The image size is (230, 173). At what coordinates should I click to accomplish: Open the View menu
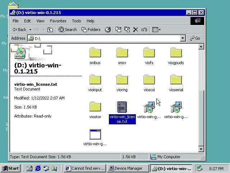coord(40,21)
